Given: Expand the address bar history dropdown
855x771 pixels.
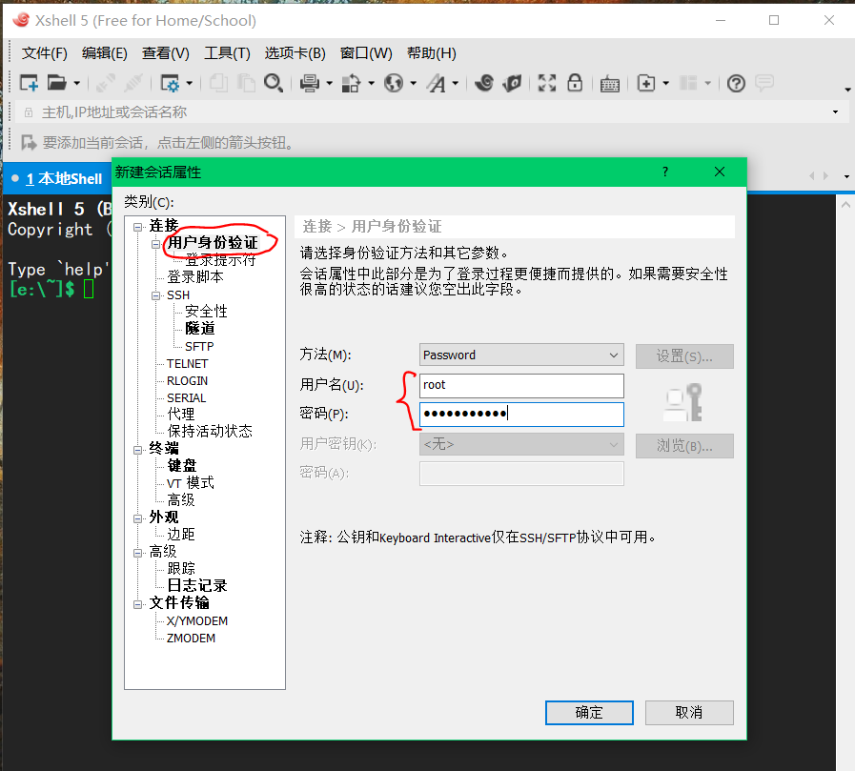Looking at the screenshot, I should [x=835, y=112].
